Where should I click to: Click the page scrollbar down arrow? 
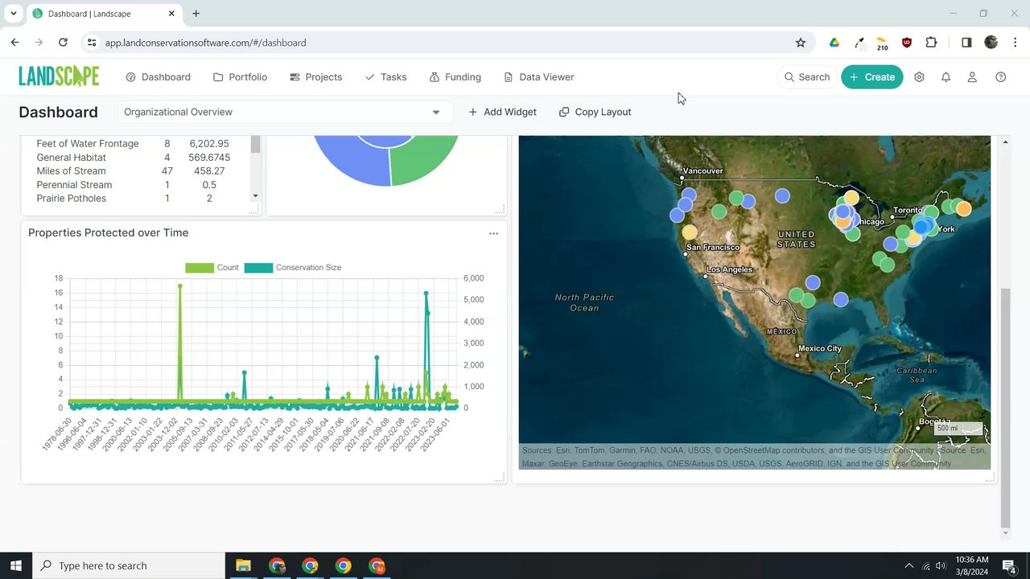pyautogui.click(x=1004, y=532)
